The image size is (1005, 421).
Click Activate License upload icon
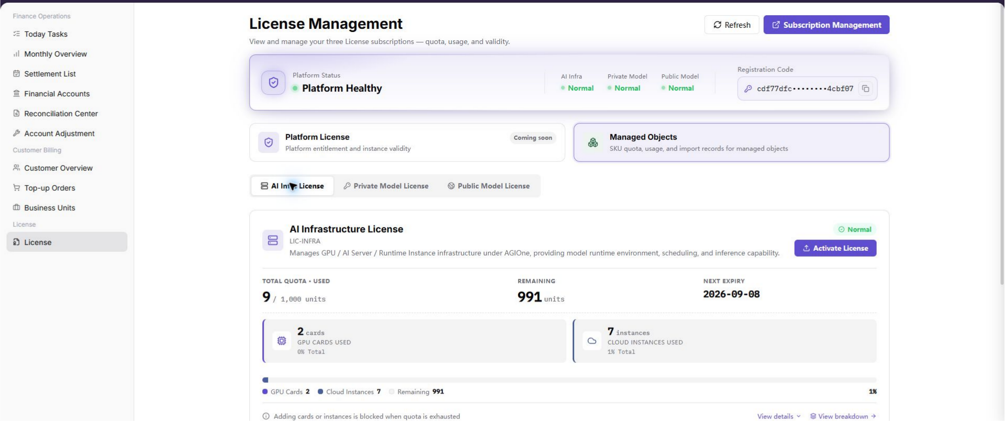click(x=807, y=248)
